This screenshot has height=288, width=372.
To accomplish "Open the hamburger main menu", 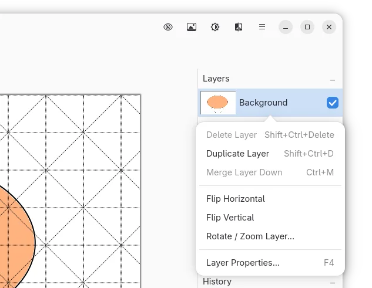I will coord(262,27).
